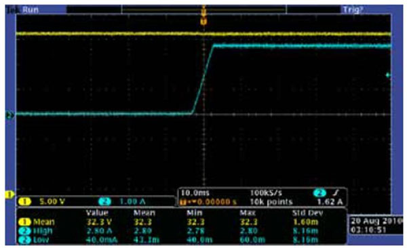Image resolution: width=407 pixels, height=248 pixels.
Task: Select the channel 2 Low measurement badge
Action: click(x=25, y=240)
